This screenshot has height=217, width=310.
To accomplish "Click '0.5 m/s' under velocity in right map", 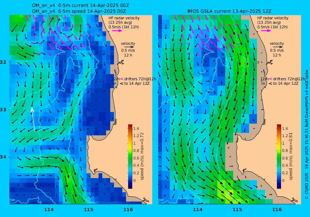I will click(277, 51).
